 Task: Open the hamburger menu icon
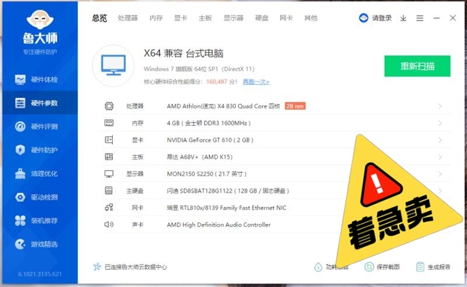pyautogui.click(x=420, y=19)
